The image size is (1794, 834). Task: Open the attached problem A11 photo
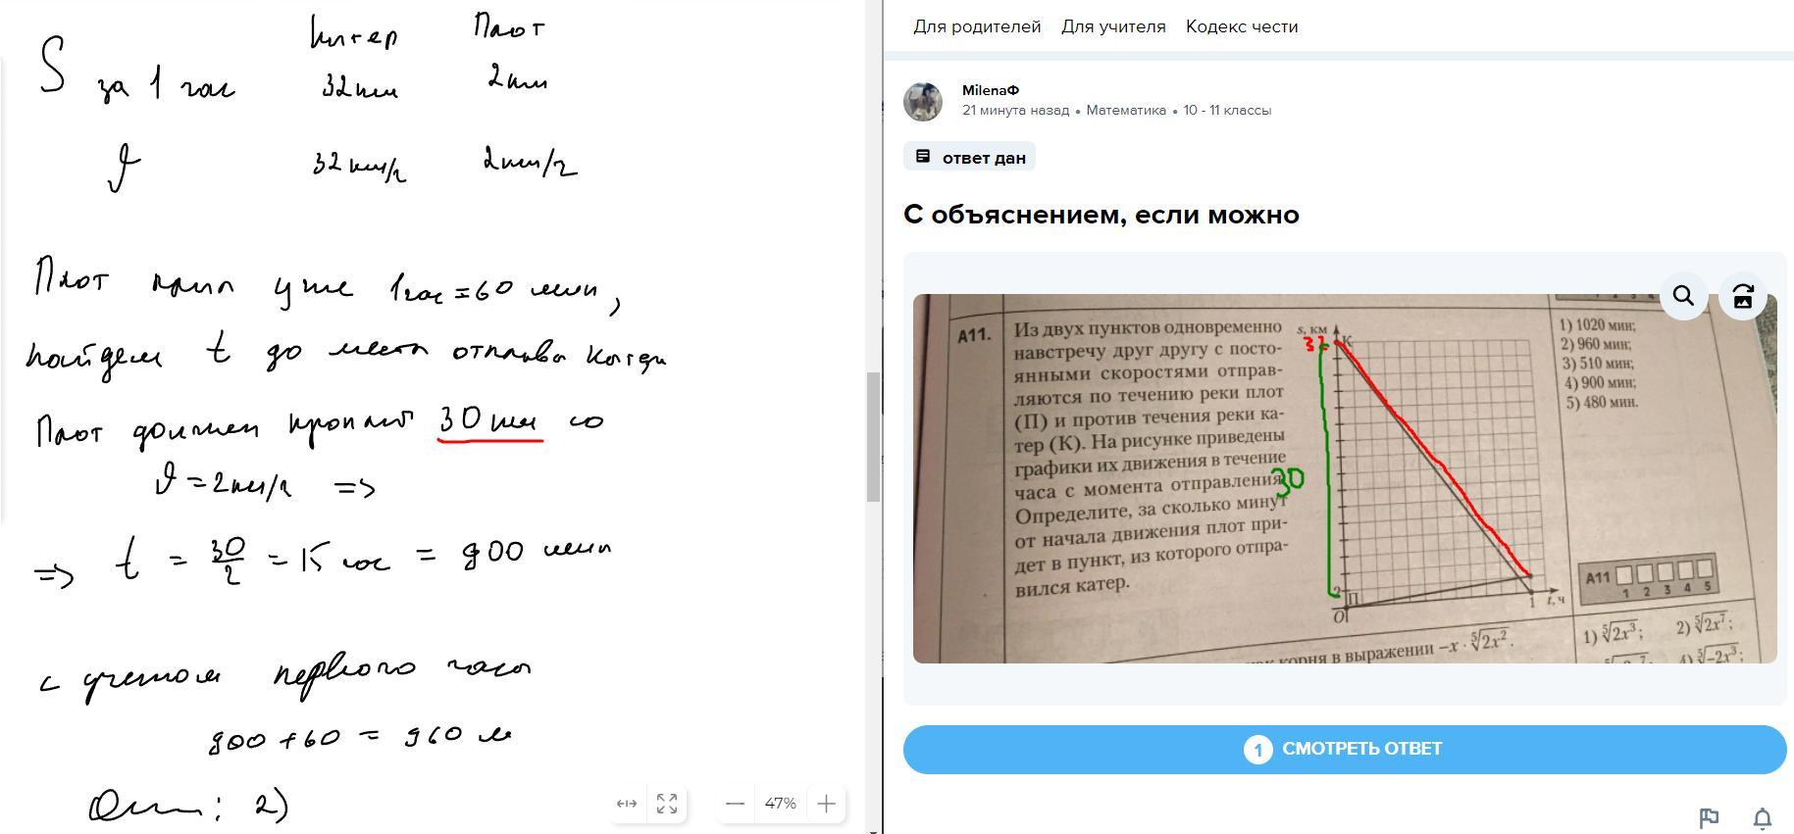[1345, 478]
